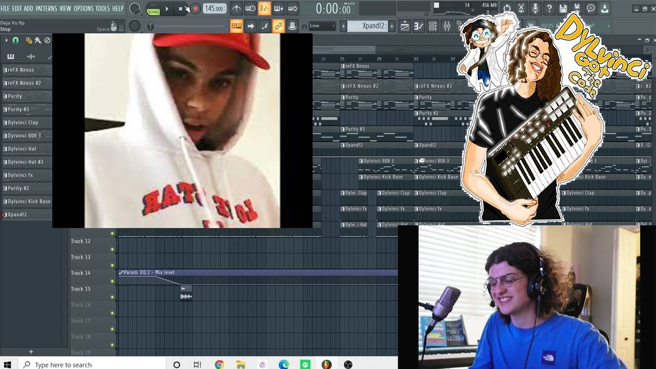The image size is (656, 369).
Task: Add new pattern with plus button
Action: point(392,26)
